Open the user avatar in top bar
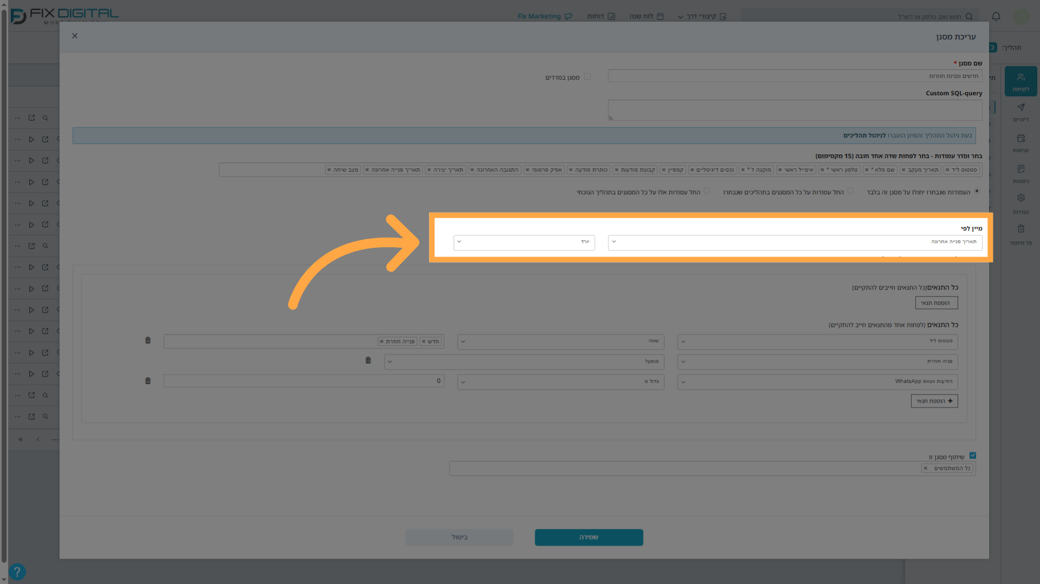The height and width of the screenshot is (584, 1040). pyautogui.click(x=1021, y=16)
